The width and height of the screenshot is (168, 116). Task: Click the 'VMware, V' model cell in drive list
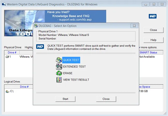point(26,57)
